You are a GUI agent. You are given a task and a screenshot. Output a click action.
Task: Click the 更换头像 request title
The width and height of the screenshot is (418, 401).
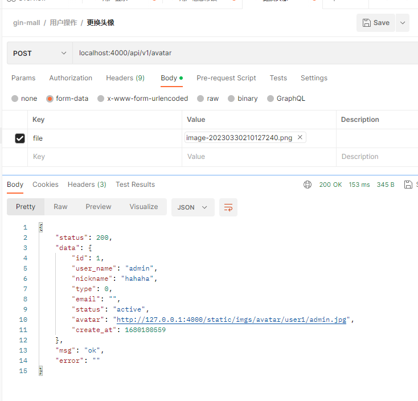tap(100, 23)
